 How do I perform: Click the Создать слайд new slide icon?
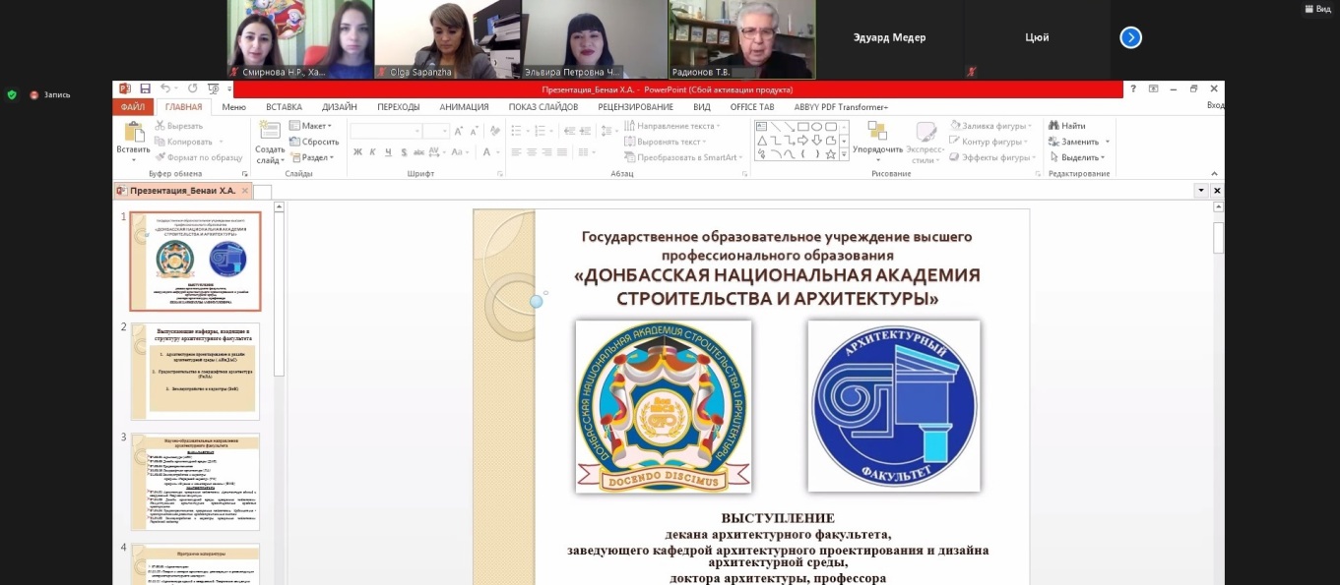[x=269, y=132]
